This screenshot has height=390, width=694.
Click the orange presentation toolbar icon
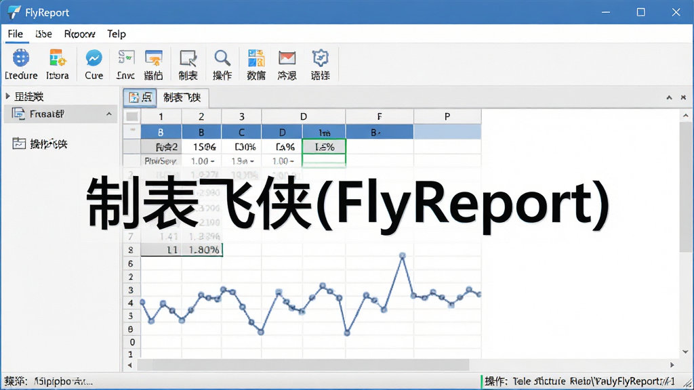pos(154,58)
